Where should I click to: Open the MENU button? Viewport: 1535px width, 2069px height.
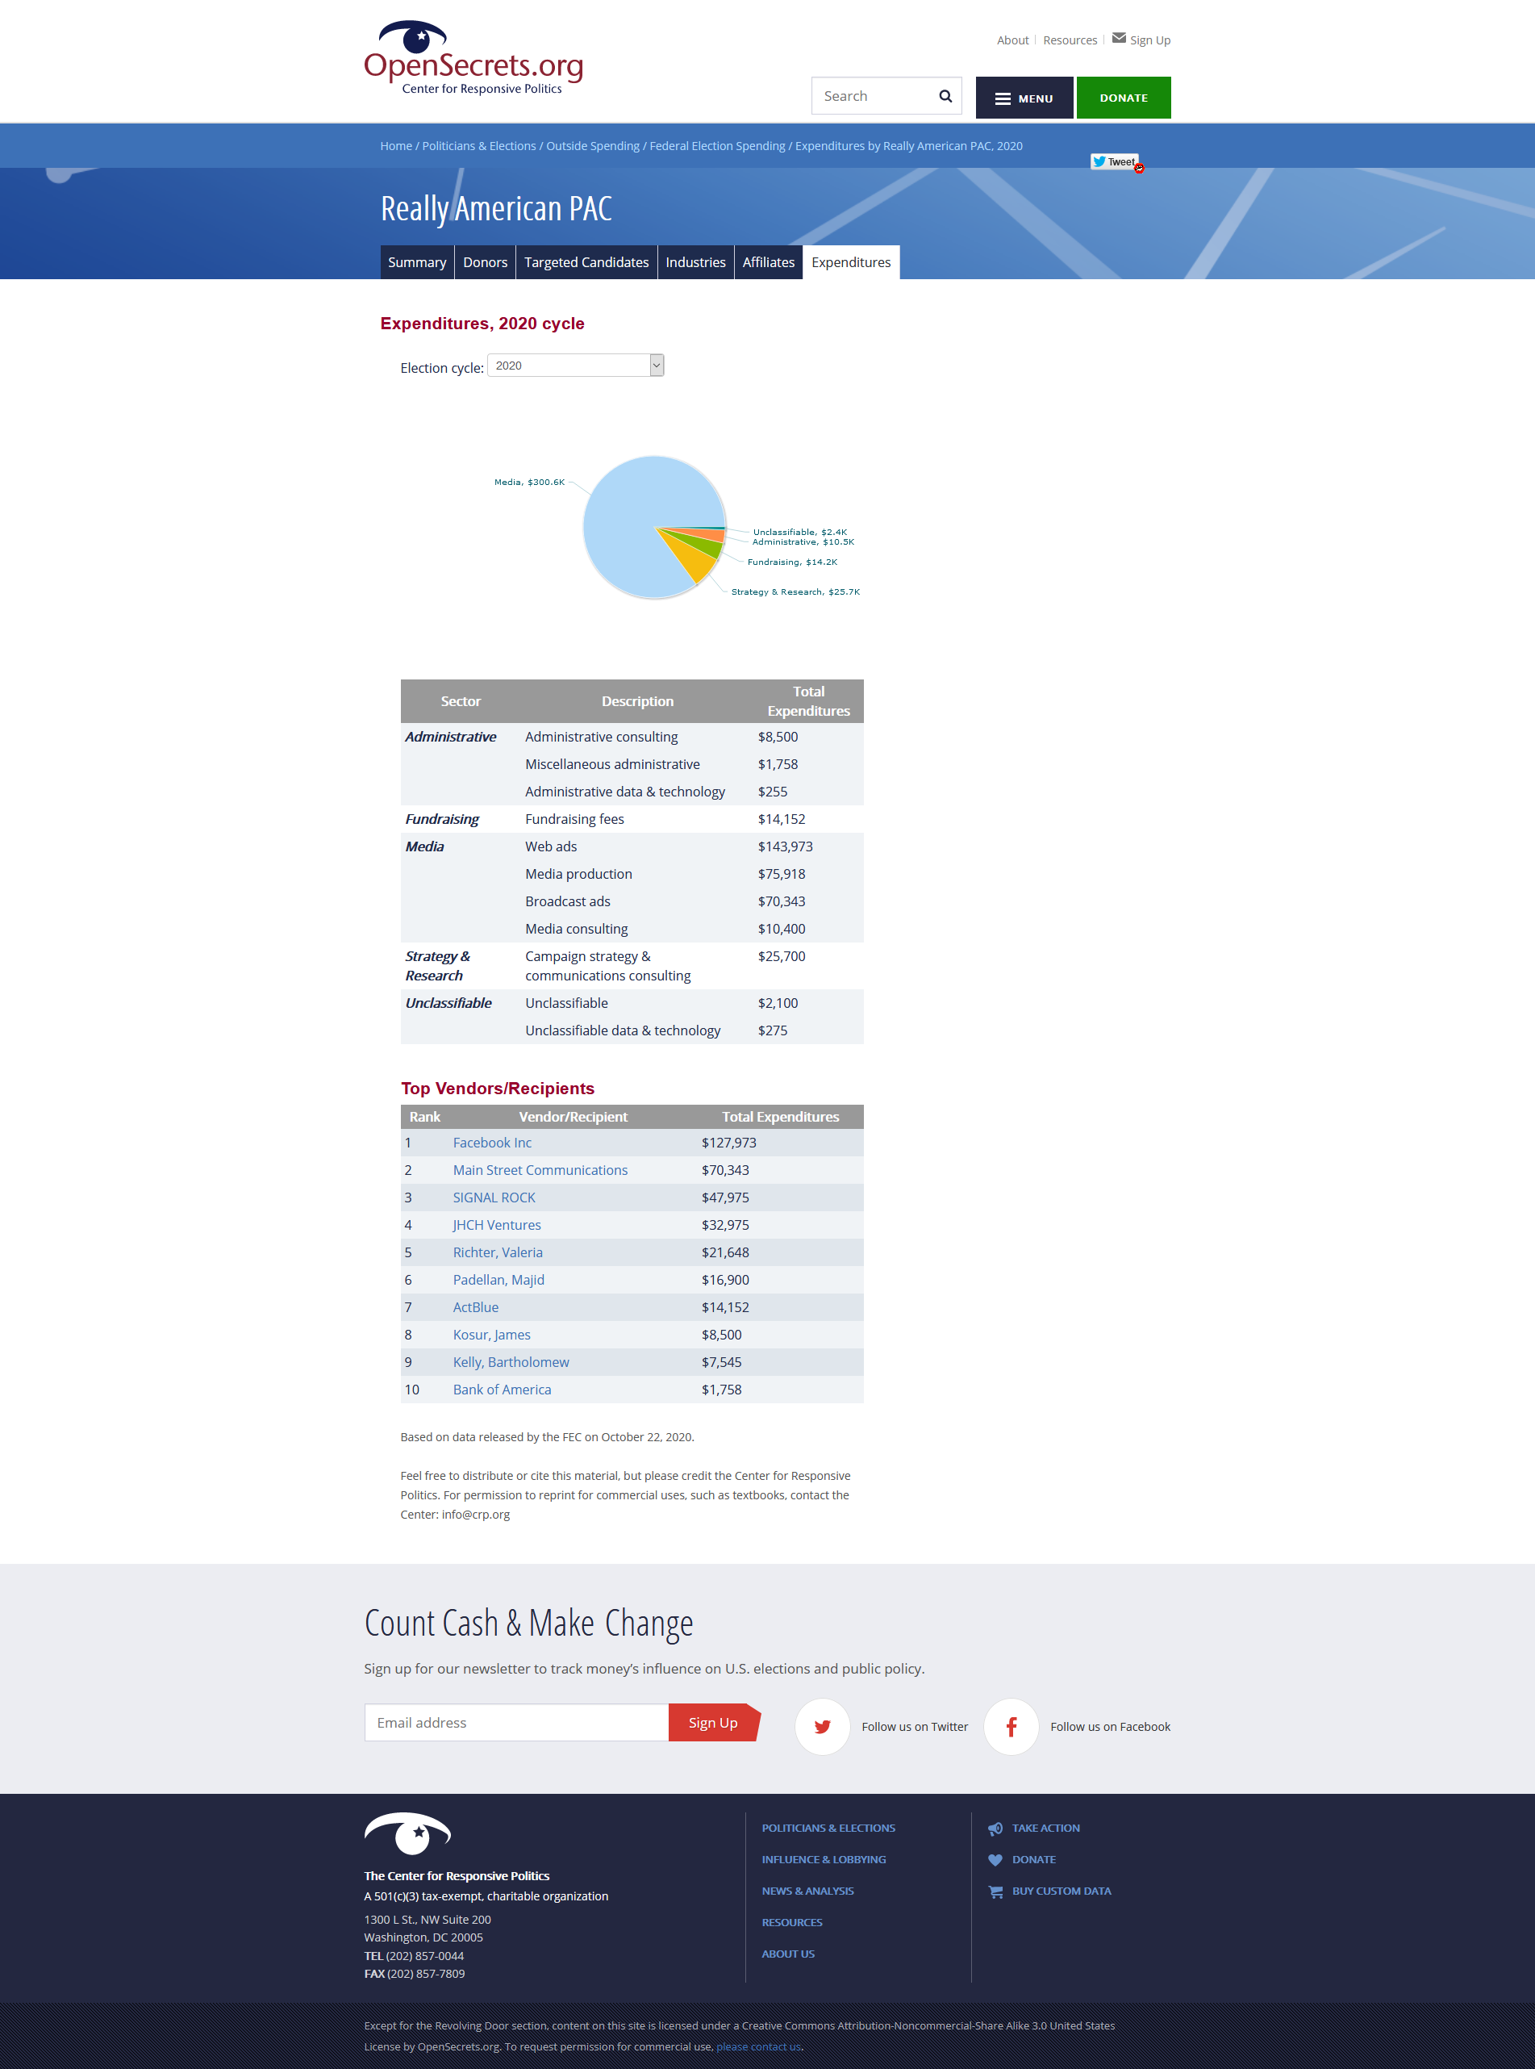pos(1024,98)
